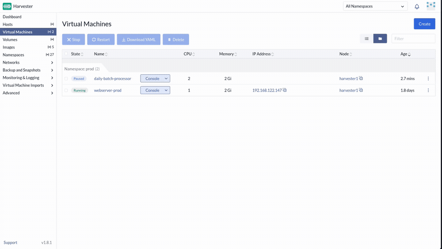Open the All Namespaces dropdown
442x249 pixels.
(375, 6)
